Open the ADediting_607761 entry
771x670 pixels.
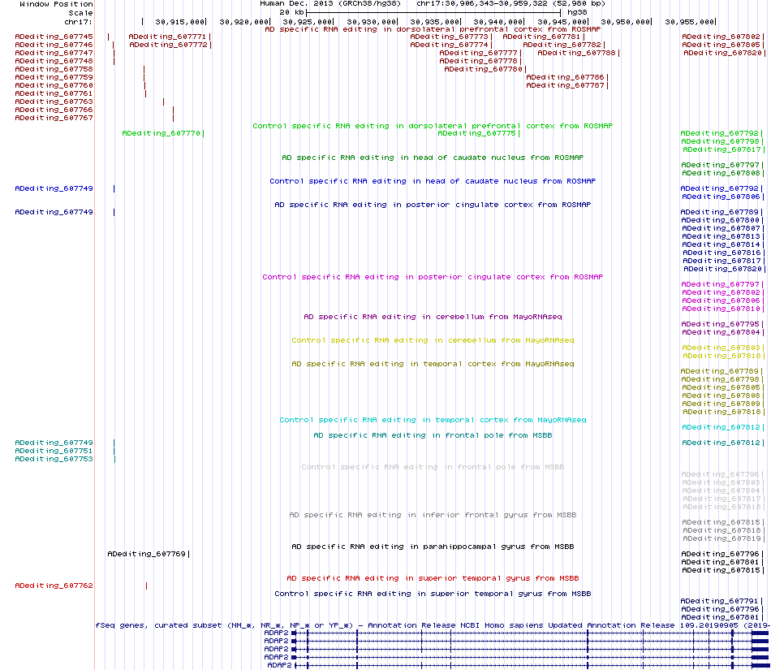54,93
